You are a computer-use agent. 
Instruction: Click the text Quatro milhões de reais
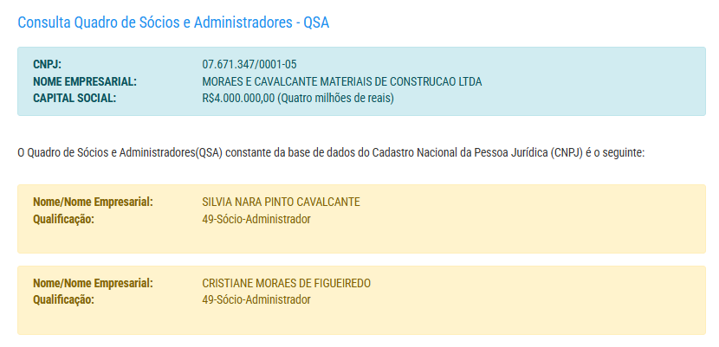(336, 98)
